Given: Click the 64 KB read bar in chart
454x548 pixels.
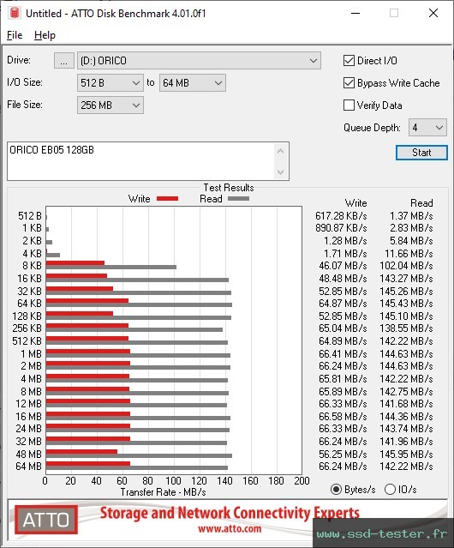Looking at the screenshot, I should point(139,304).
